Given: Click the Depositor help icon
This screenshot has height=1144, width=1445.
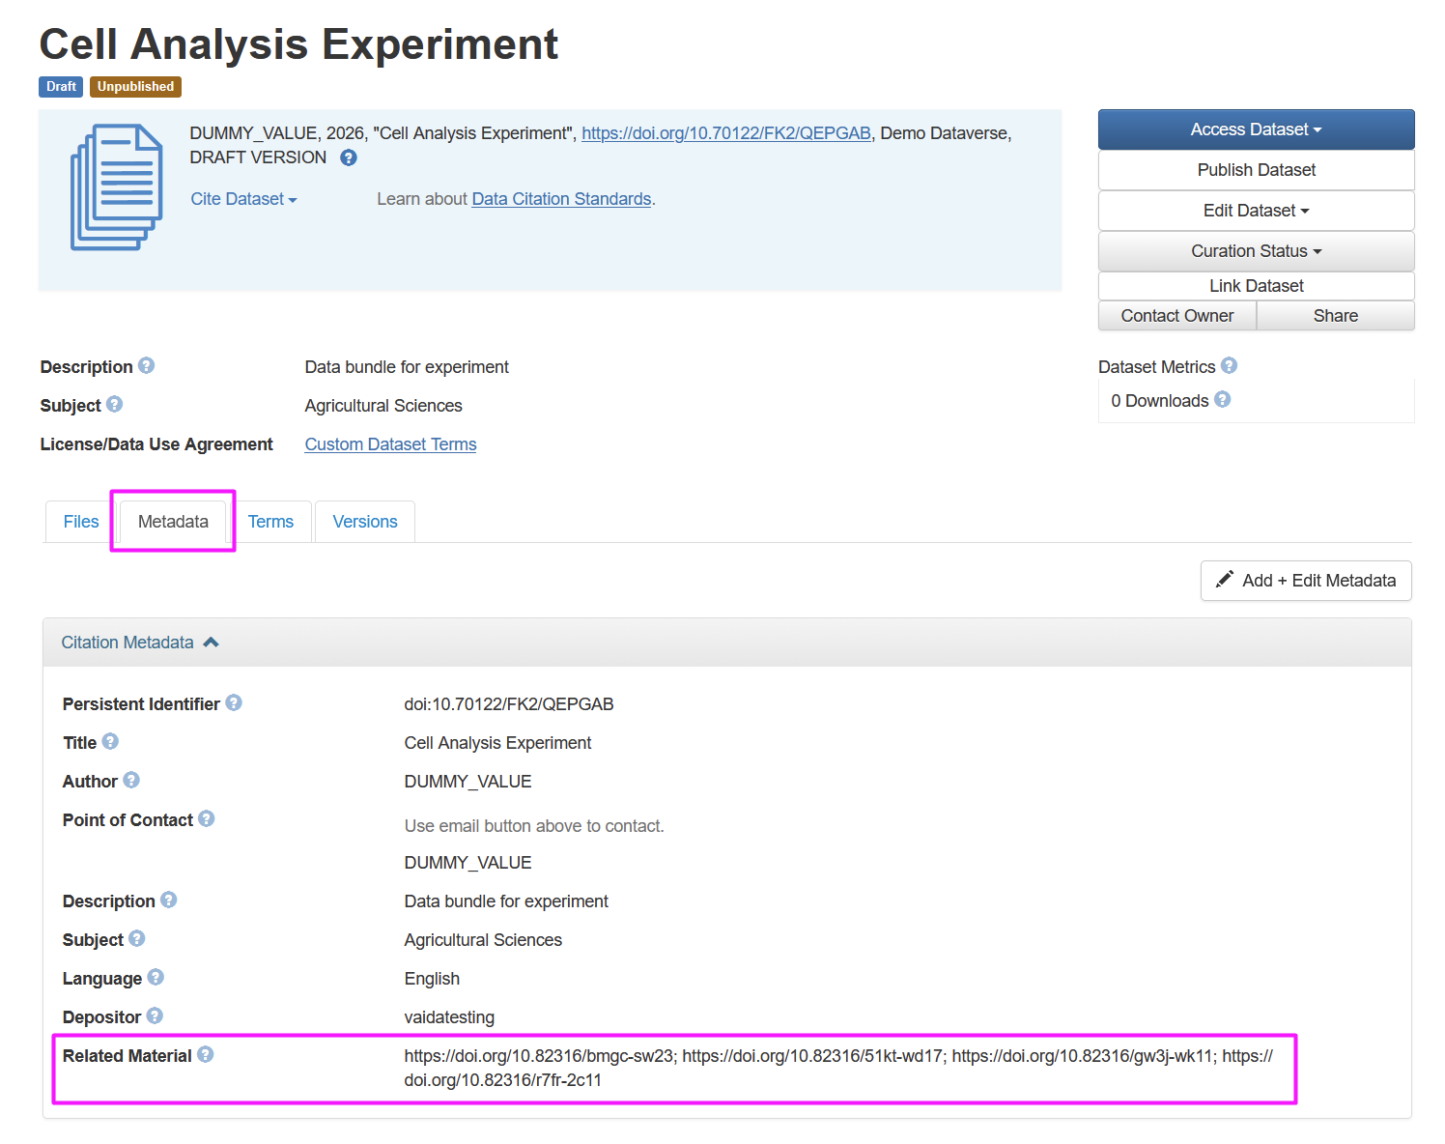Looking at the screenshot, I should click(x=155, y=1015).
